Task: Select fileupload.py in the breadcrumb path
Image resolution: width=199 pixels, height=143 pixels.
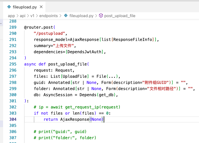Action: coord(81,16)
